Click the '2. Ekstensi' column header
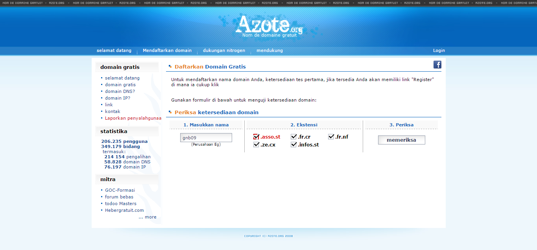This screenshot has width=537, height=250. tap(304, 125)
